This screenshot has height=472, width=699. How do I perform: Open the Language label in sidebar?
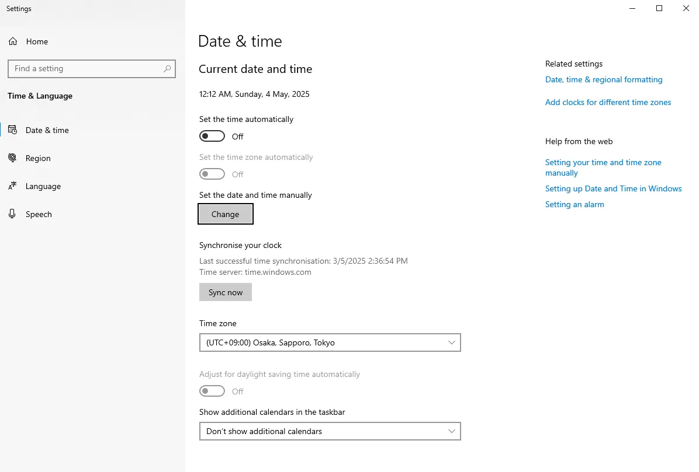click(43, 186)
